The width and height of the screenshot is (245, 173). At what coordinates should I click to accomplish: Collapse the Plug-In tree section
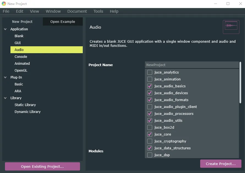tap(5, 77)
